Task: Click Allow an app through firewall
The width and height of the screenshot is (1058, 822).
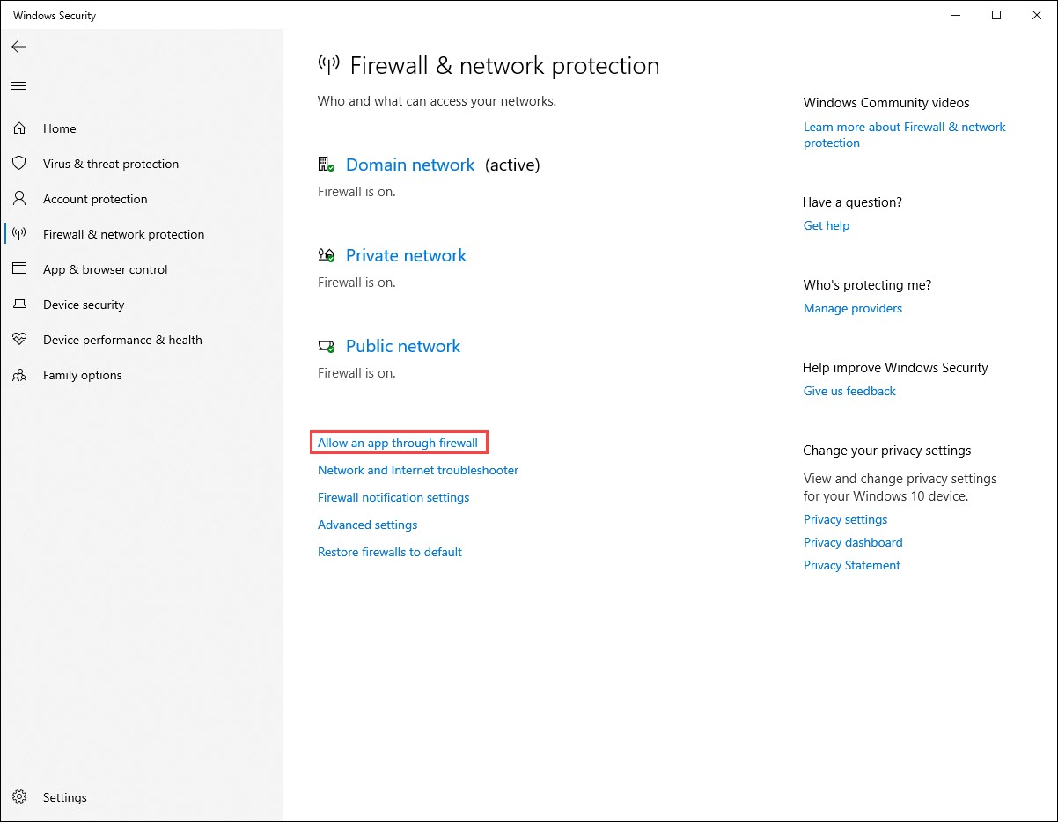Action: [x=398, y=443]
